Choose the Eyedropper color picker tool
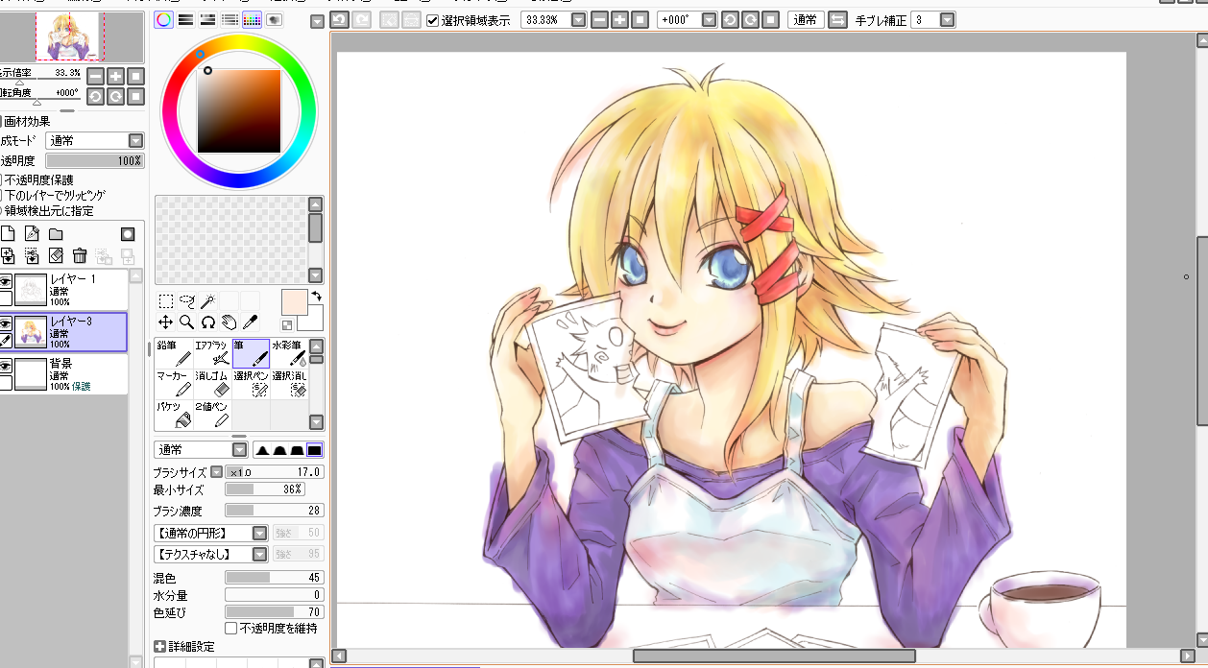Screen dimensions: 1208x668 [x=250, y=322]
